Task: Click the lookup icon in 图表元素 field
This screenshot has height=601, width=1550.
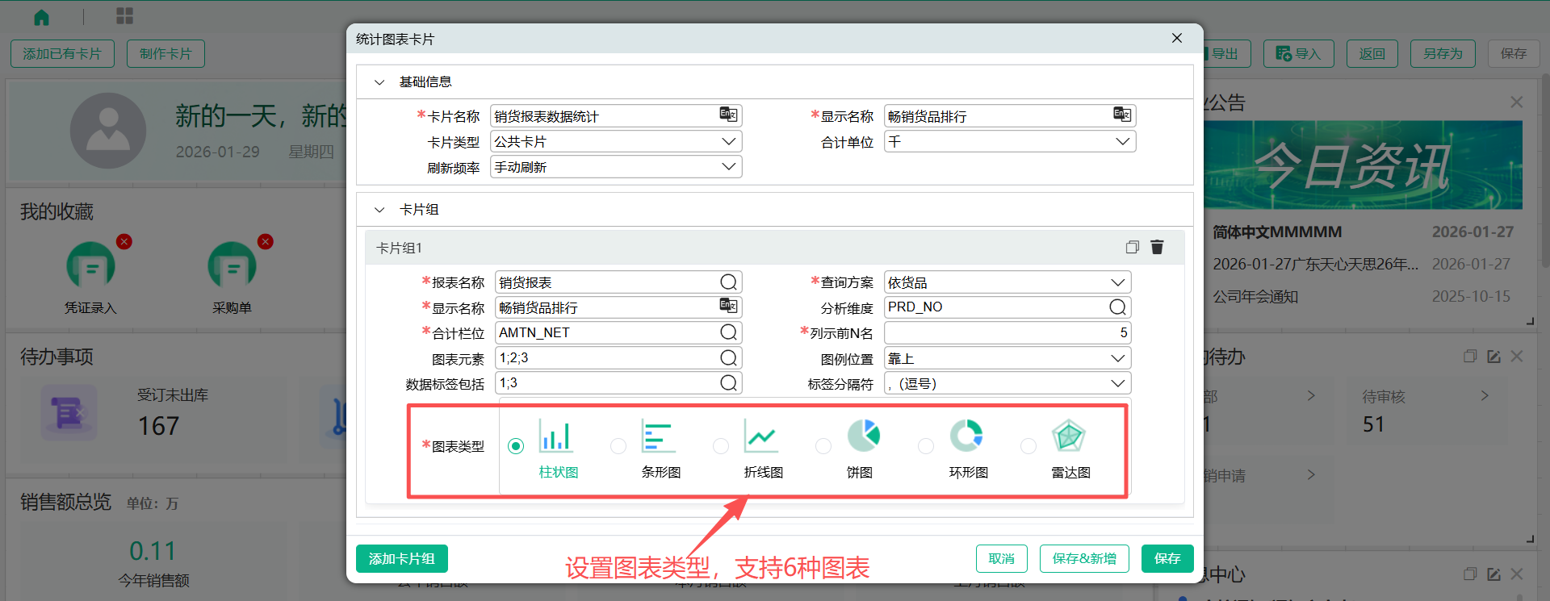Action: (728, 357)
